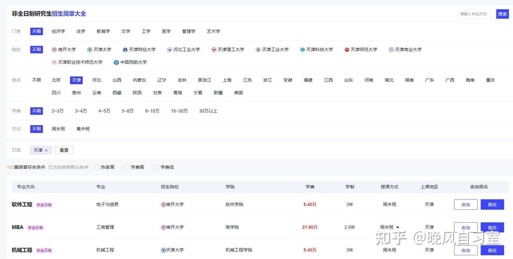This screenshot has width=513, height=259.
Task: Select 不限 in the 地点 filter
Action: tap(36, 80)
